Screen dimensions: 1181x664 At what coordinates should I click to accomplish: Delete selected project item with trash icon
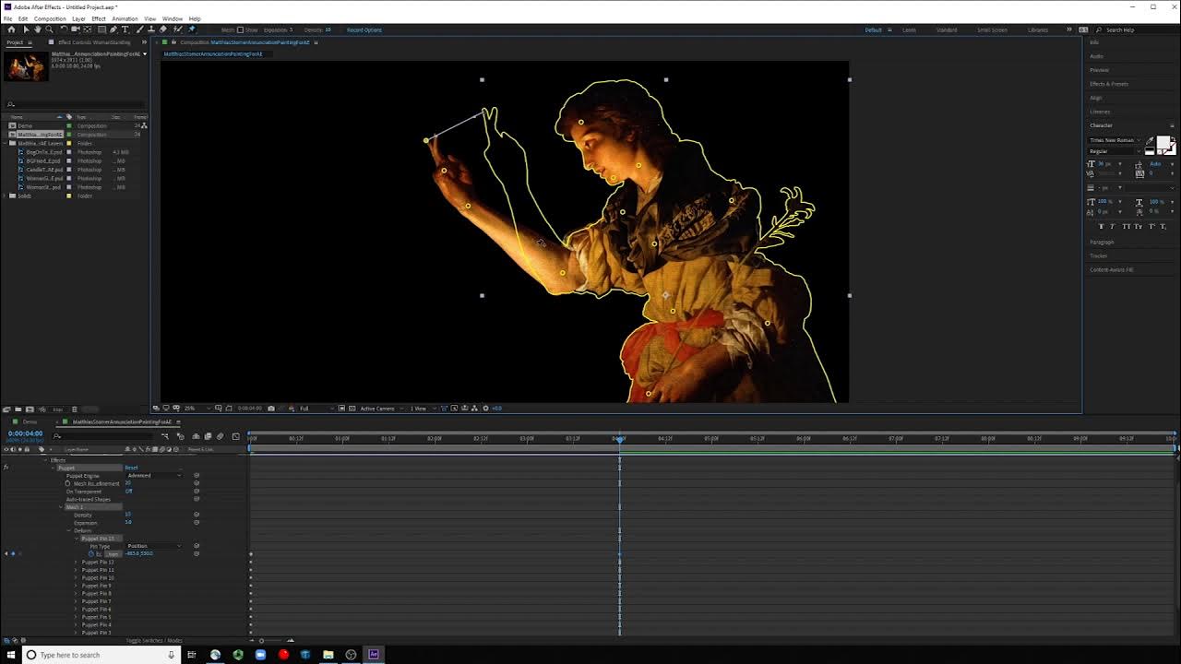pyautogui.click(x=75, y=409)
